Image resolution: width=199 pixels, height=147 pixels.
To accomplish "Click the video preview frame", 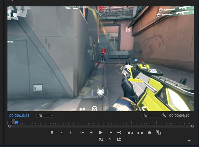I will click(101, 59).
